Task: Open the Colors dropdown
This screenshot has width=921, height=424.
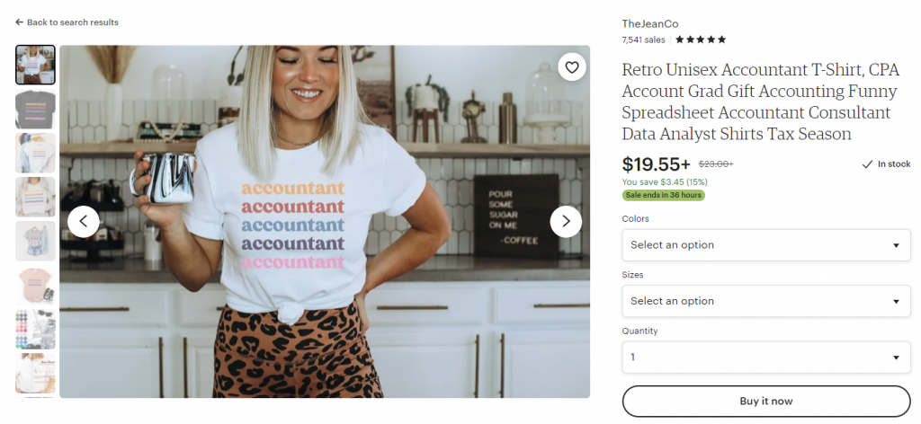Action: (x=766, y=245)
